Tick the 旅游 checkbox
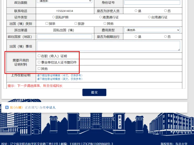 click(76, 24)
